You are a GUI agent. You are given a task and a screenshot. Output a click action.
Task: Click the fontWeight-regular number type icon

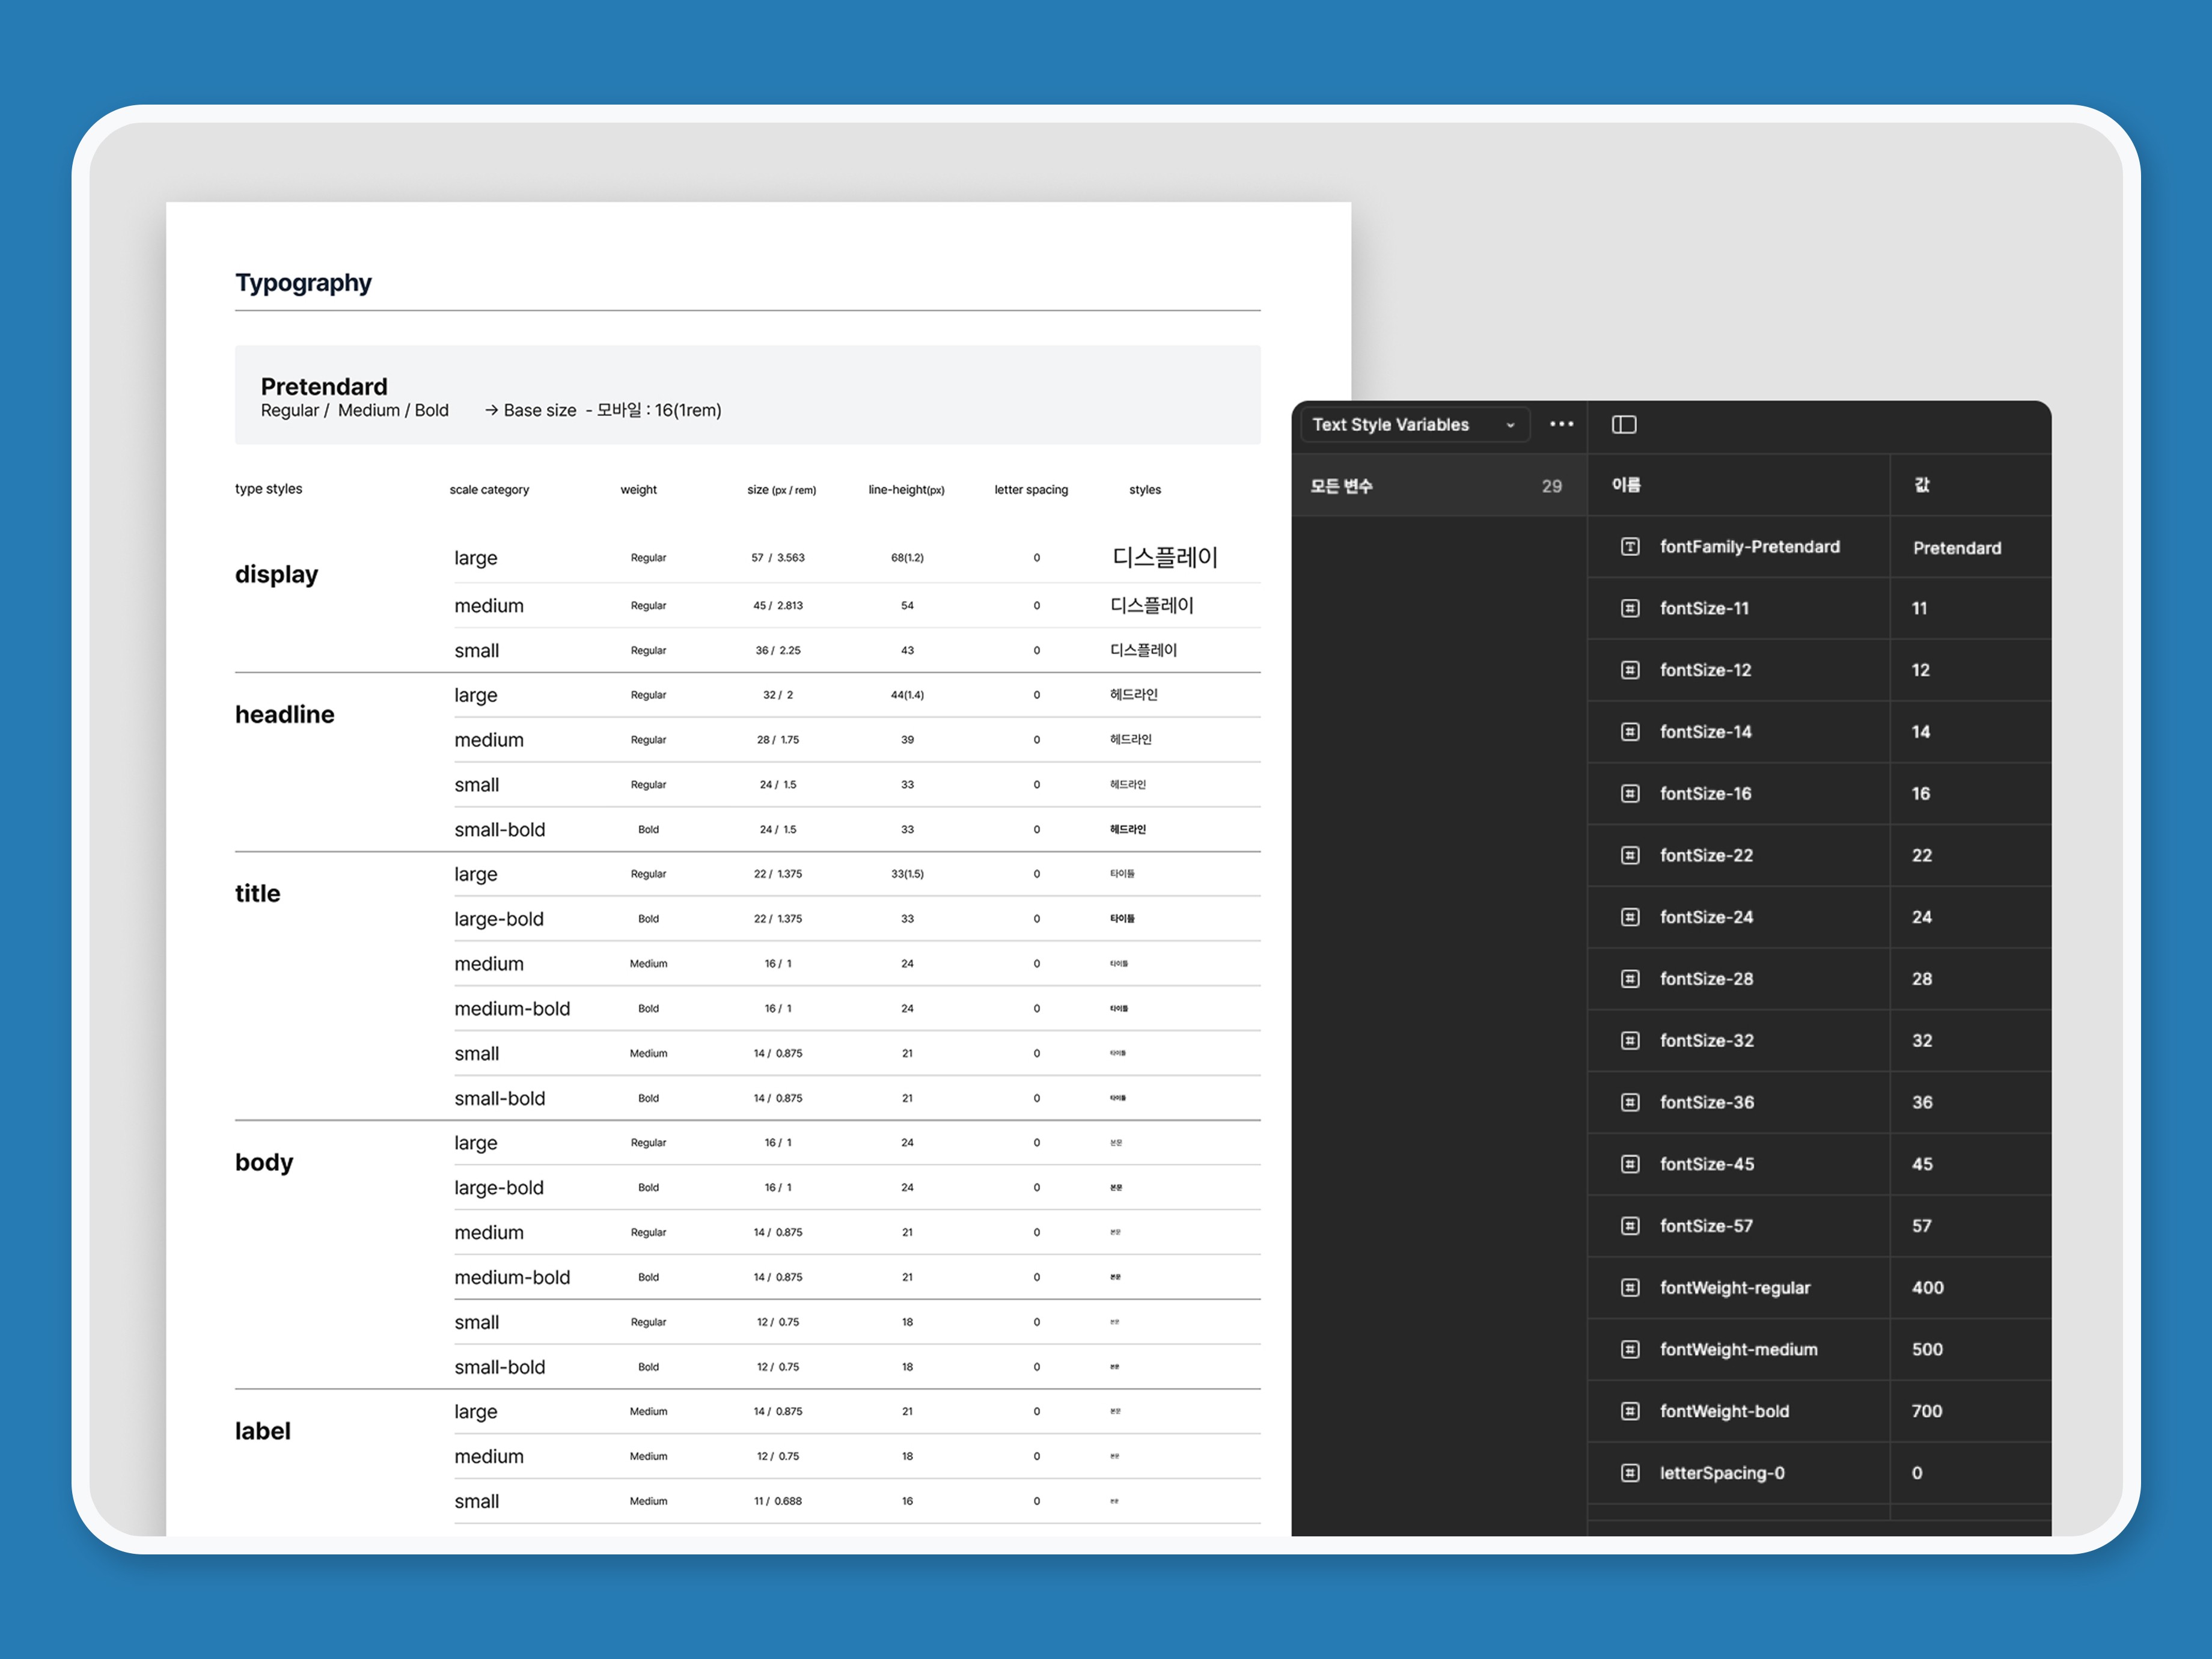point(1630,1288)
